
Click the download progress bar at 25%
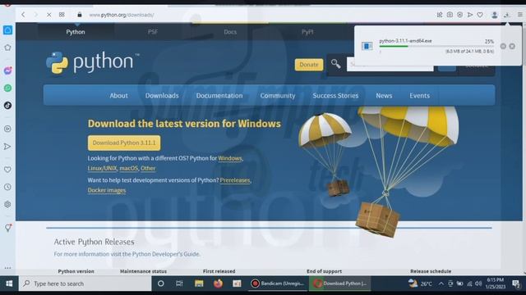(x=436, y=46)
